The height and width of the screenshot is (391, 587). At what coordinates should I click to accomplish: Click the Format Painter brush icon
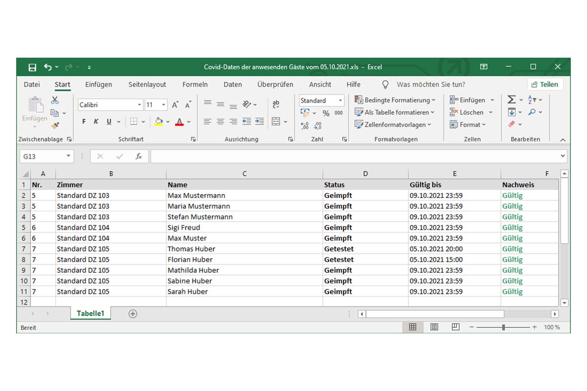pos(55,126)
